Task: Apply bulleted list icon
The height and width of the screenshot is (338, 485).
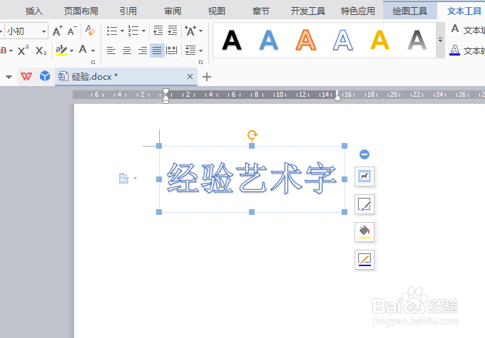Action: pyautogui.click(x=112, y=31)
